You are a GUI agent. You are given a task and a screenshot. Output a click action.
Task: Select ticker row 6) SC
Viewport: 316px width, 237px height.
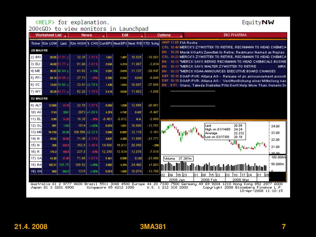36,85
